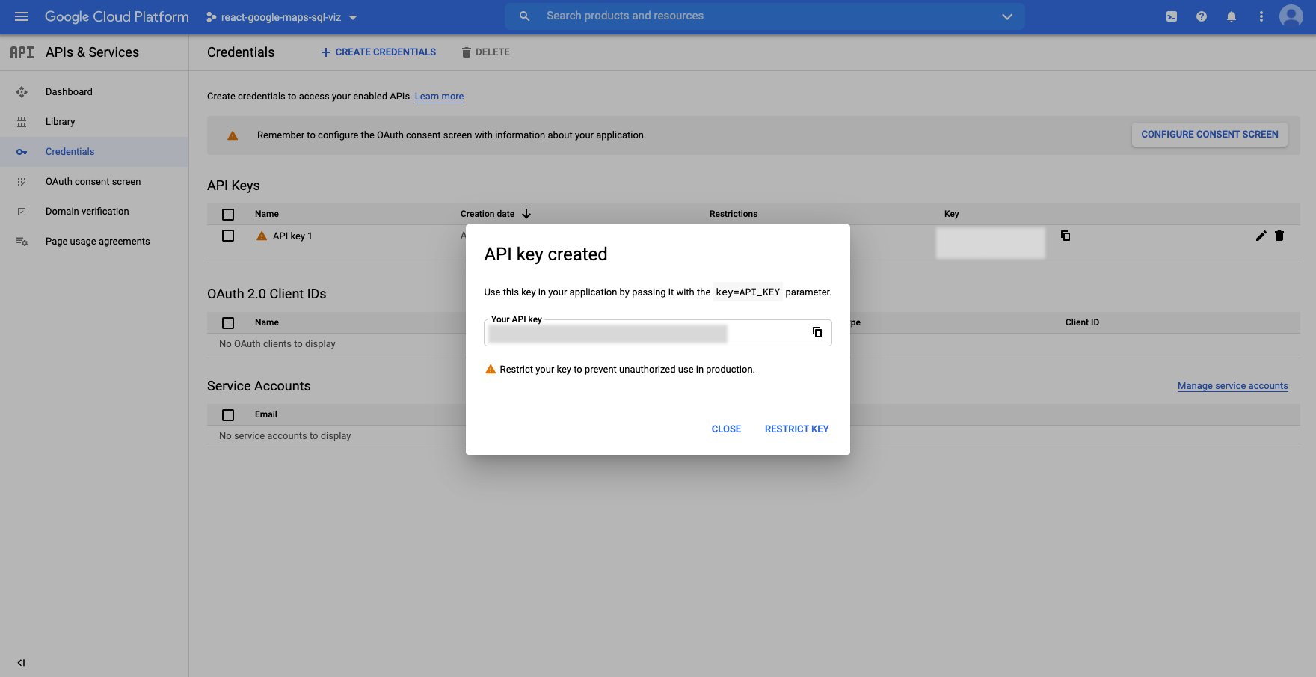Click the search magnifier icon
This screenshot has height=677, width=1316.
click(x=525, y=16)
